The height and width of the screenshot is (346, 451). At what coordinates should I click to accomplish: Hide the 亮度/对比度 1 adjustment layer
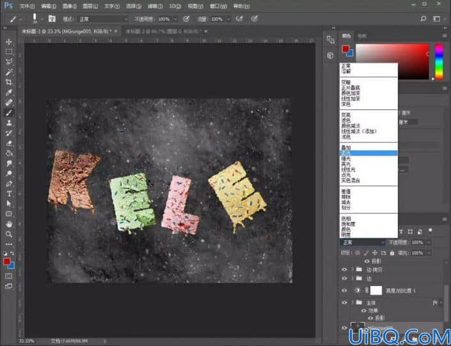pos(344,290)
